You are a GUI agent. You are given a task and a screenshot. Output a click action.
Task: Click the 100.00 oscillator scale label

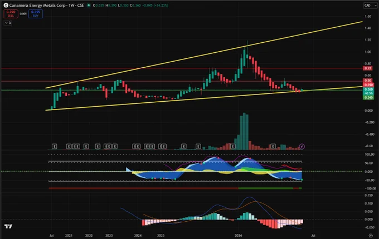370,155
